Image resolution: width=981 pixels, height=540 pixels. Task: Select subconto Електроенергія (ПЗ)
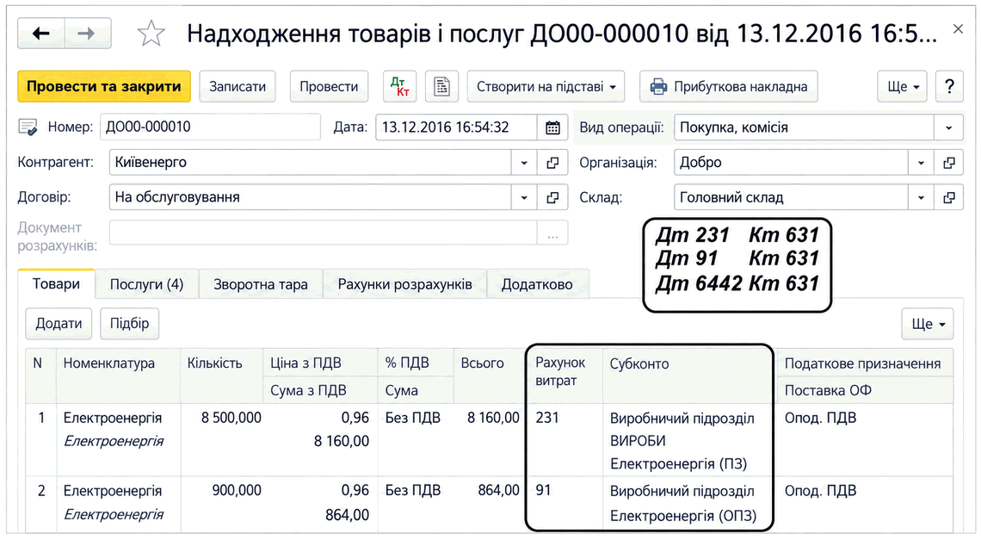pyautogui.click(x=679, y=465)
